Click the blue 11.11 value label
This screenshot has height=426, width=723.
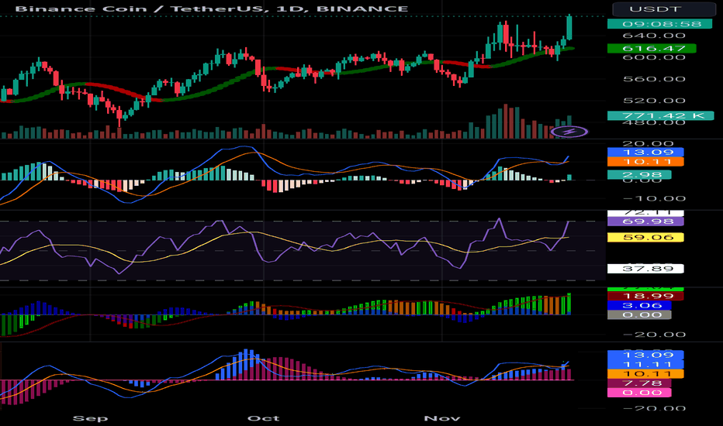tap(645, 364)
